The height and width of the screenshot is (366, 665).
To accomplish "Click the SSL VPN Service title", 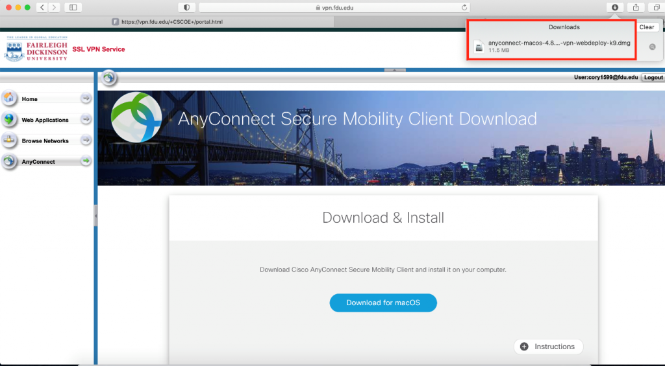I will [99, 49].
